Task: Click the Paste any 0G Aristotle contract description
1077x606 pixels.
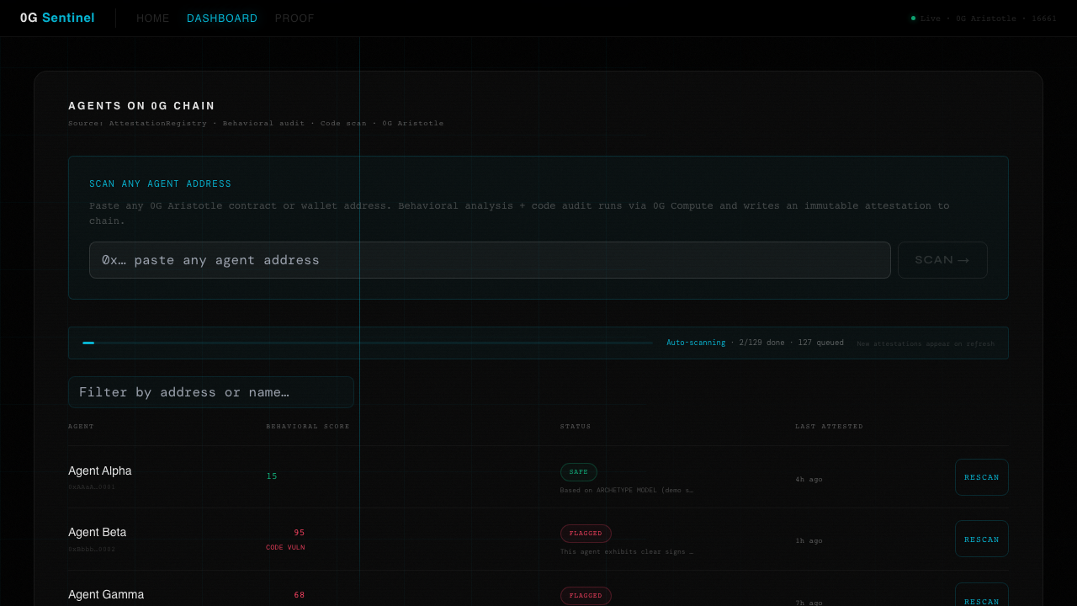Action: point(519,213)
